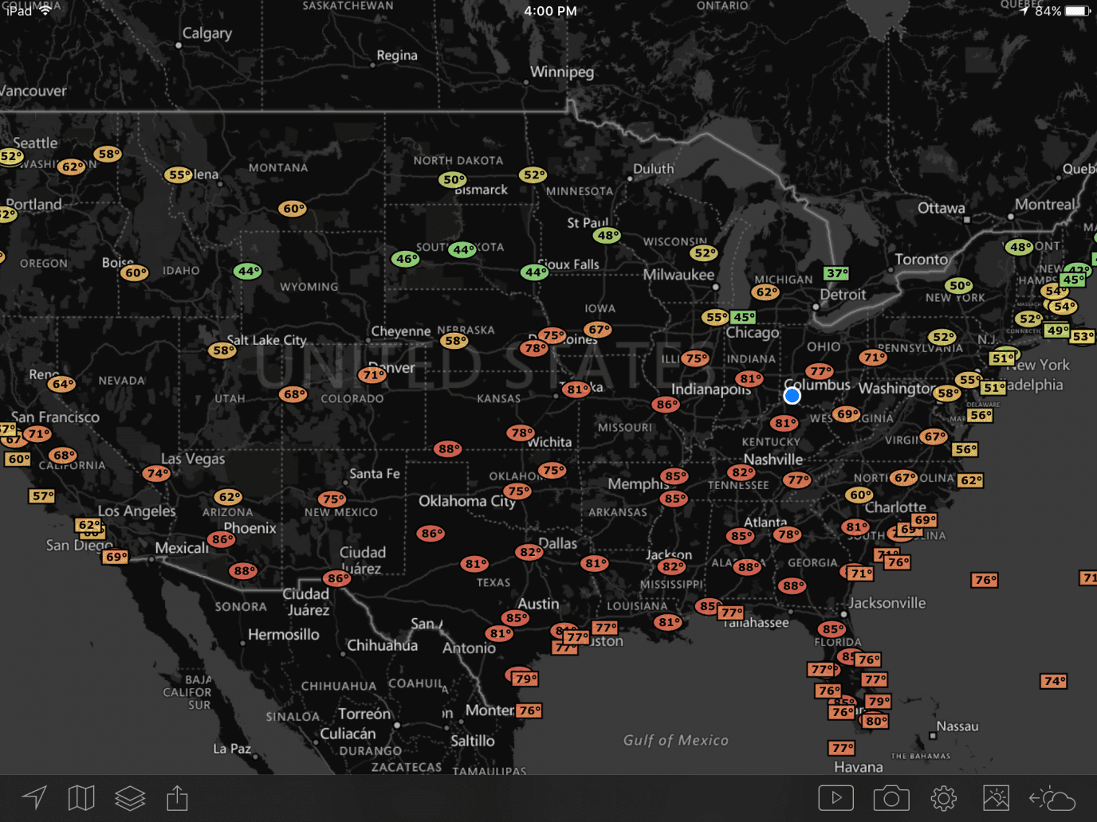Play the radar animation
Screen dimensions: 1097x822
tap(836, 797)
